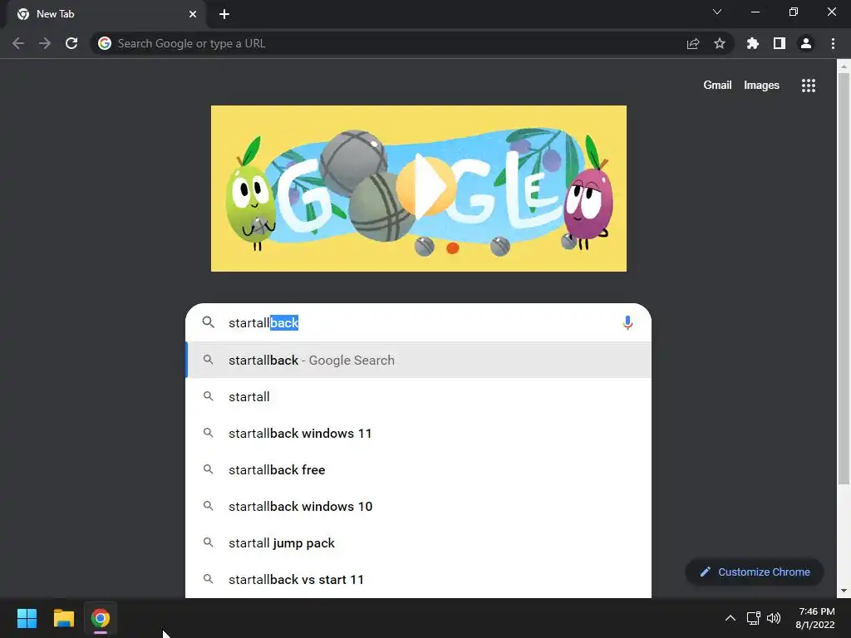Click the browser forward arrow
Viewport: 851px width, 638px height.
[45, 43]
